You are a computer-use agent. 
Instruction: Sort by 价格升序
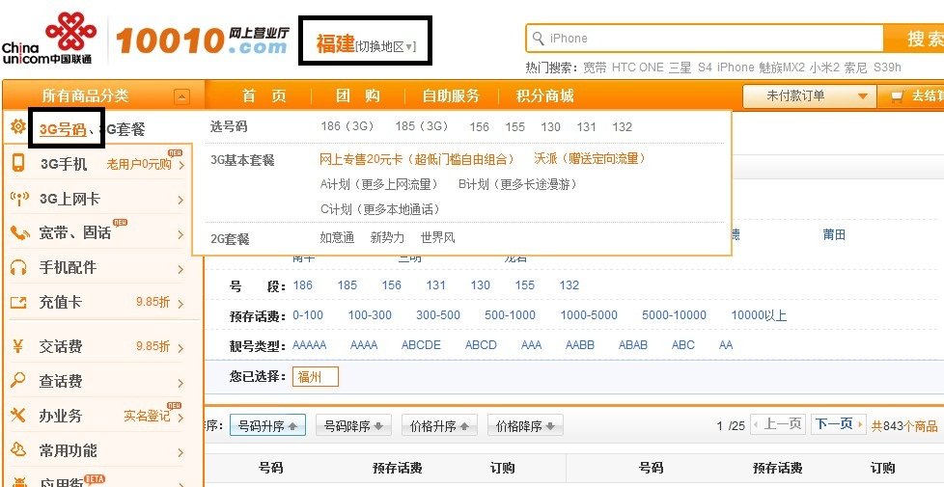(439, 425)
